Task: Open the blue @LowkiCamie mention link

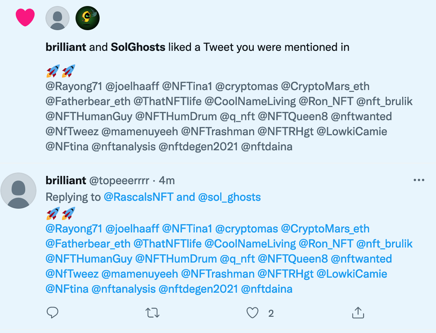Action: [x=352, y=274]
